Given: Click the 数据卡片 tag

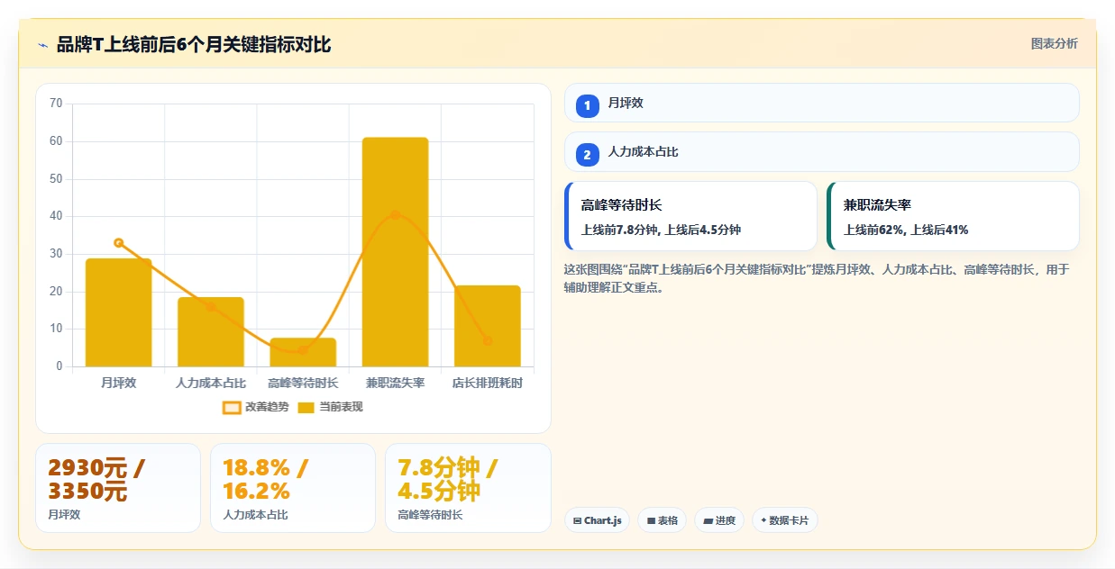Looking at the screenshot, I should click(784, 520).
